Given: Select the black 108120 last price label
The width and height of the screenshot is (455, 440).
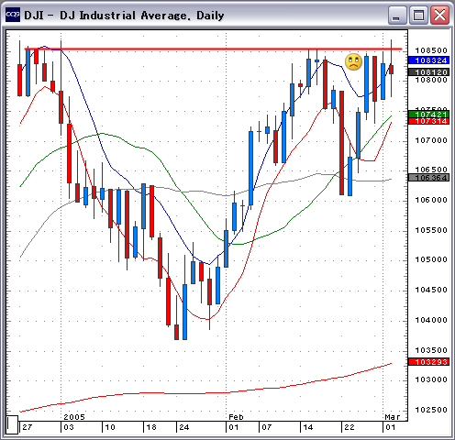Looking at the screenshot, I should [x=428, y=72].
